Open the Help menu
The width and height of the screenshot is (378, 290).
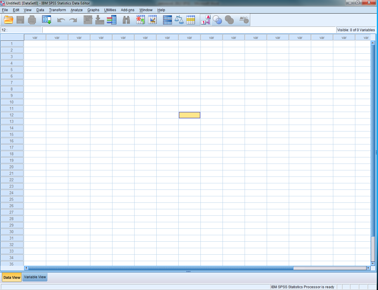click(x=161, y=10)
